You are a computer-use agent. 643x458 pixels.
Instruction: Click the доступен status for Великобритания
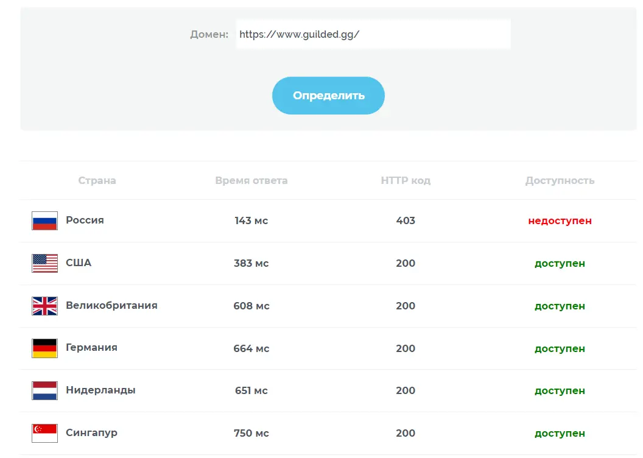(x=560, y=306)
